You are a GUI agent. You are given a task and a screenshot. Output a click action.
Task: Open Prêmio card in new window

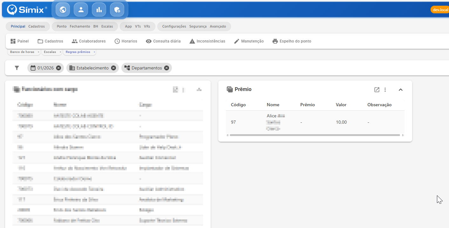click(x=377, y=90)
